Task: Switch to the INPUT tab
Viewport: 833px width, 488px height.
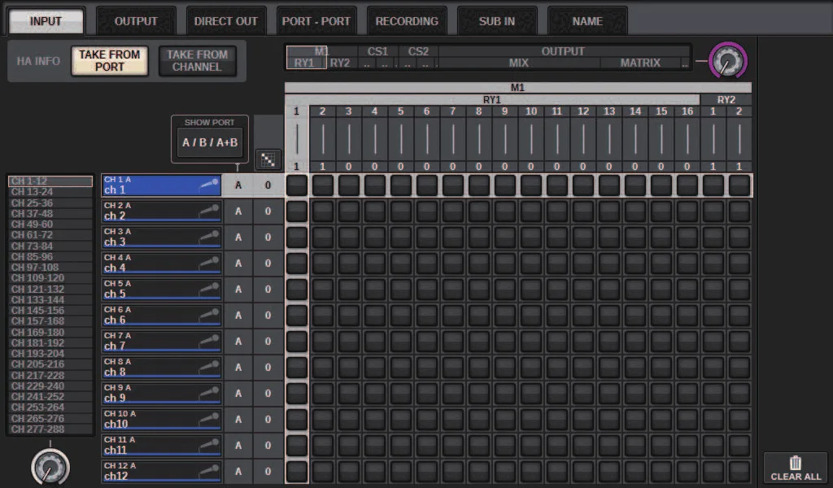Action: (x=46, y=21)
